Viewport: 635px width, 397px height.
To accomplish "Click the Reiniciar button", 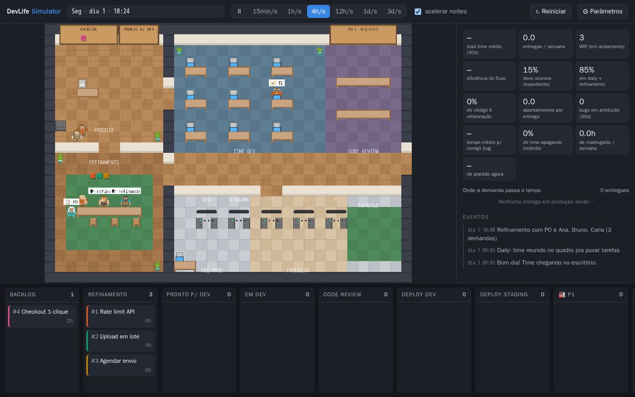I will click(551, 11).
